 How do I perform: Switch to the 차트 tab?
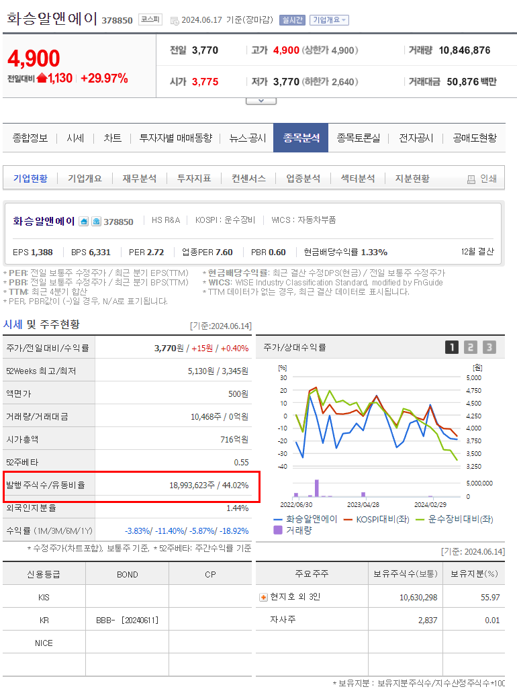click(112, 138)
